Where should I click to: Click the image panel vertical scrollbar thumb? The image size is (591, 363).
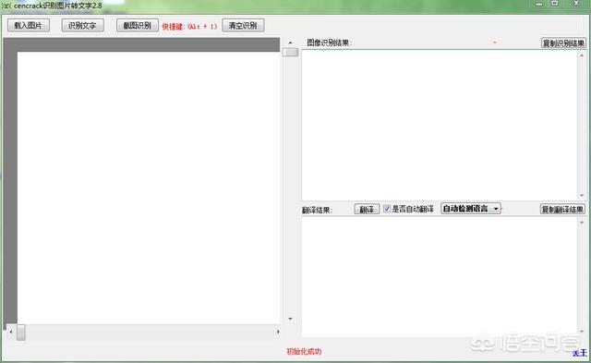tap(290, 52)
